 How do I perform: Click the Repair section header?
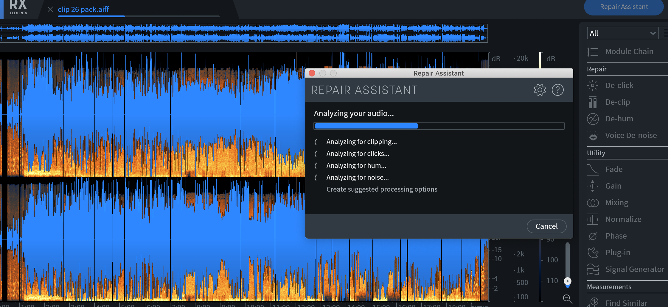point(597,69)
